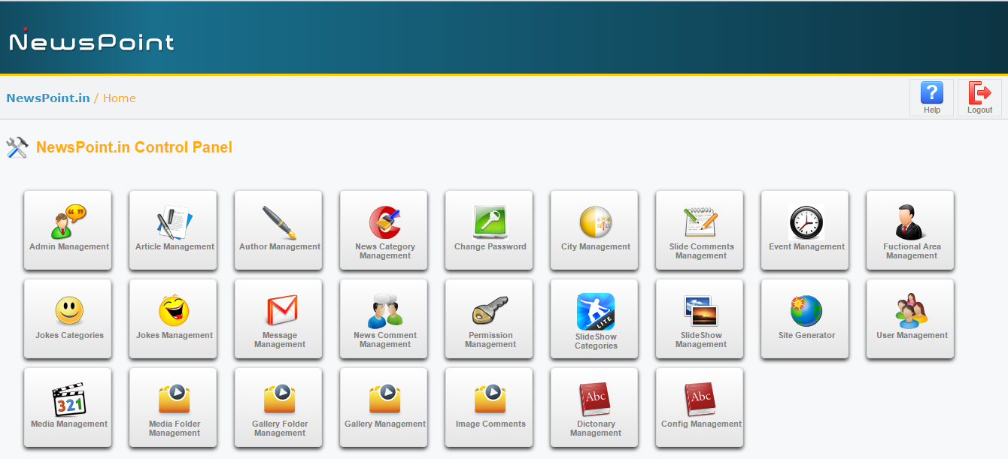Click the NewsPoint logo in header
Viewport: 1008px width, 459px height.
pyautogui.click(x=91, y=41)
